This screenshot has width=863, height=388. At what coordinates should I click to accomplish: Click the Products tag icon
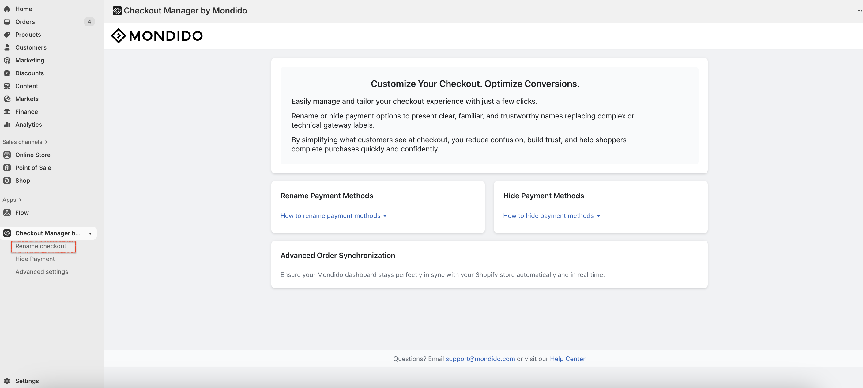click(7, 35)
